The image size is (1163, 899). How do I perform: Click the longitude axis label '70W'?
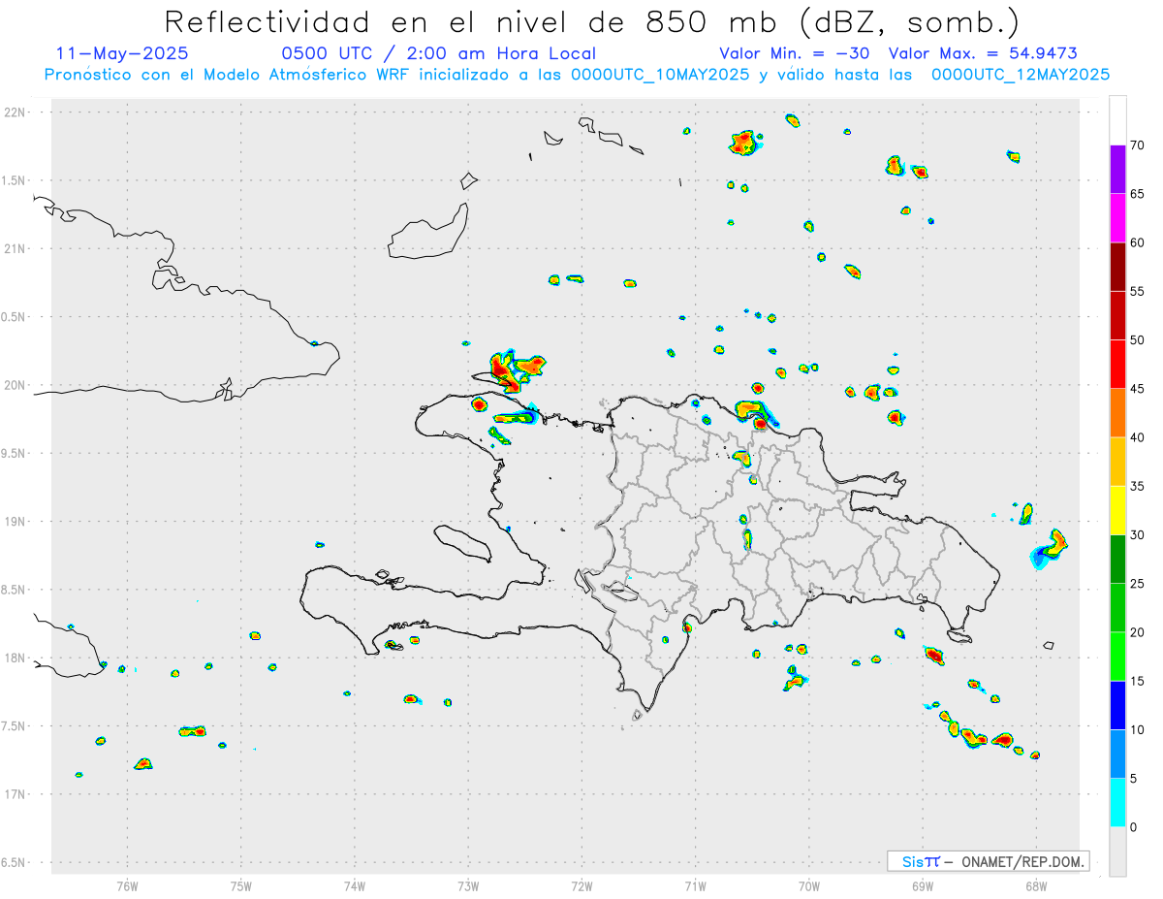(x=808, y=886)
